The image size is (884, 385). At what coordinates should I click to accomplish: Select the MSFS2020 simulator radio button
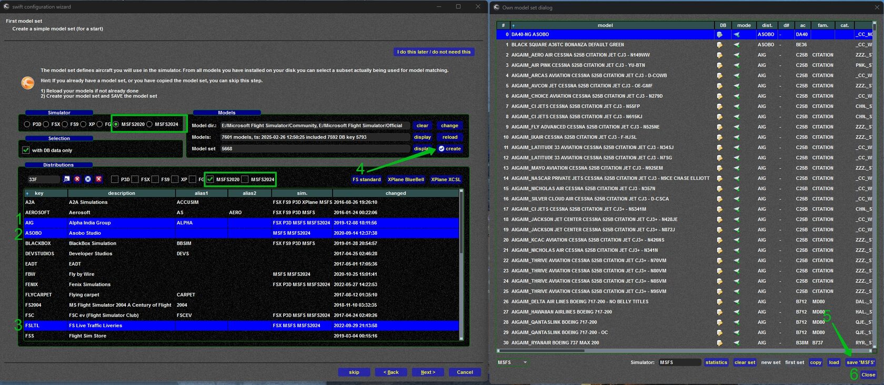coord(116,124)
